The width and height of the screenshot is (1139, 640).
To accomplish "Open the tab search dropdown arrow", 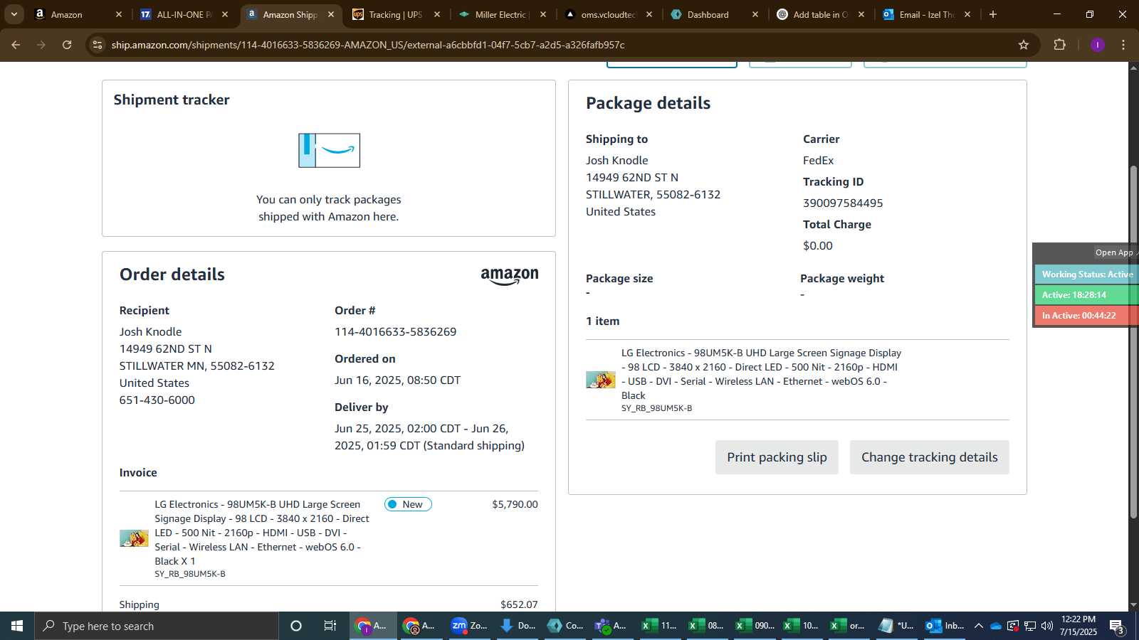I will [x=14, y=14].
